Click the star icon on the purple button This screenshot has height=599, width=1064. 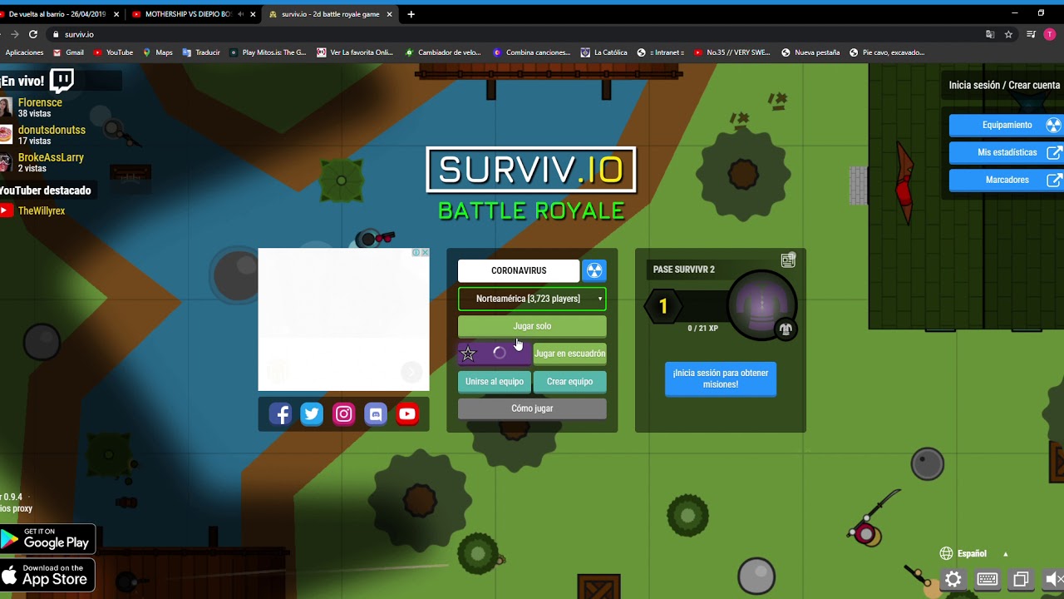(468, 354)
